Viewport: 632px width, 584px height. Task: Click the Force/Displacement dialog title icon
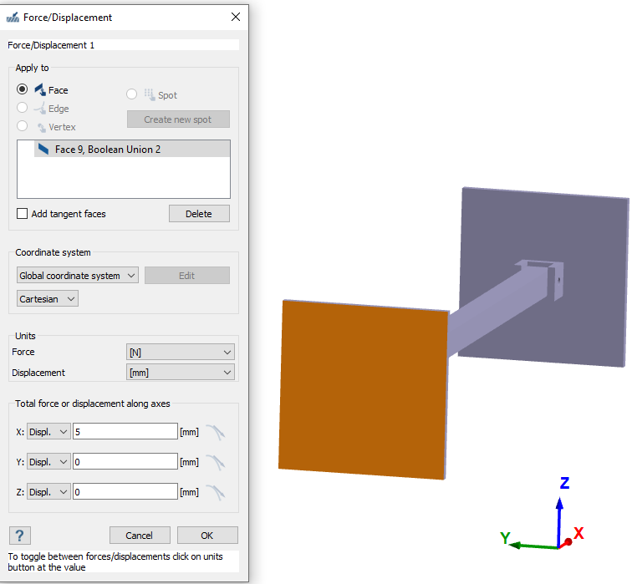[x=13, y=18]
